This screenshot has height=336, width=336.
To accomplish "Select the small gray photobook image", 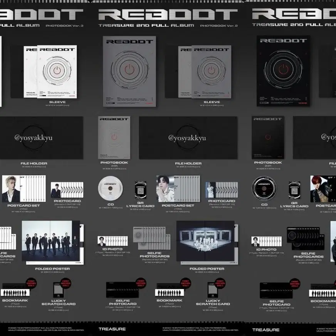I will click(x=114, y=138).
